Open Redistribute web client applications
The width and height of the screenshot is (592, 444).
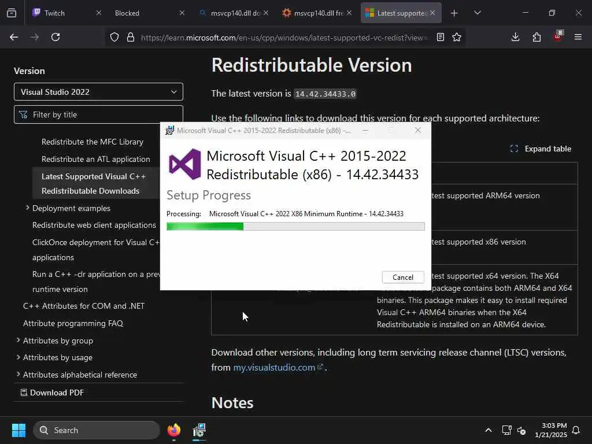coord(94,225)
